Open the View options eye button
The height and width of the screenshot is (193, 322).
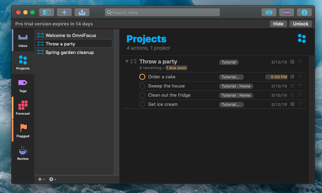click(x=269, y=12)
